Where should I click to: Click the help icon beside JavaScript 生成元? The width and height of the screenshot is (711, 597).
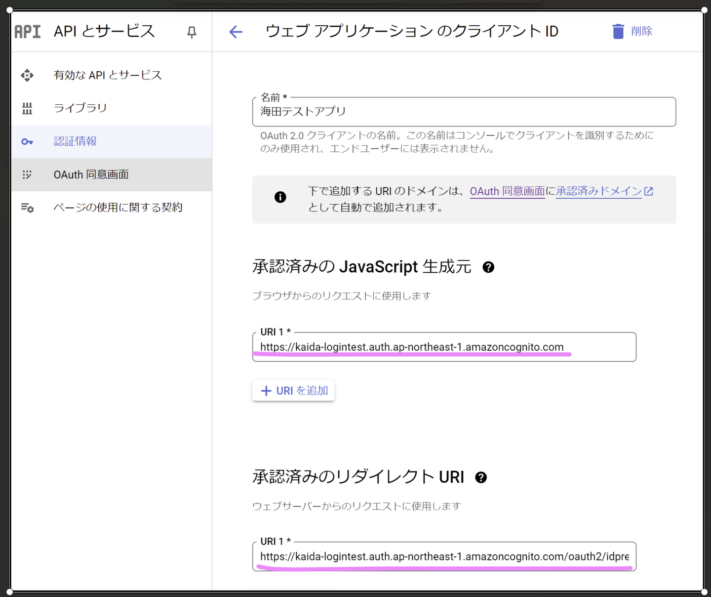(488, 267)
